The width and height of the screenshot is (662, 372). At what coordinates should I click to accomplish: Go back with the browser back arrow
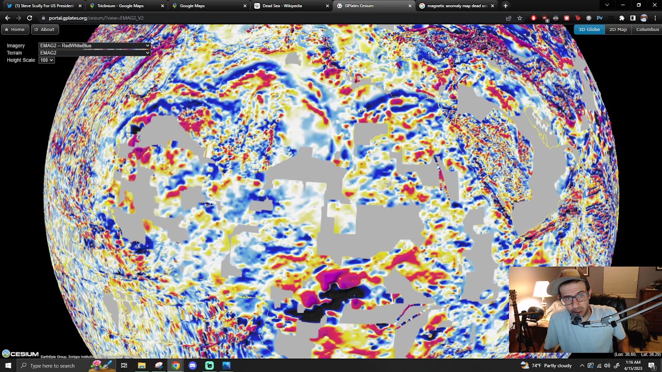point(7,18)
